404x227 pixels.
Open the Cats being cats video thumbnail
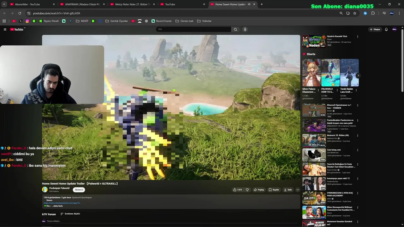coord(314,155)
